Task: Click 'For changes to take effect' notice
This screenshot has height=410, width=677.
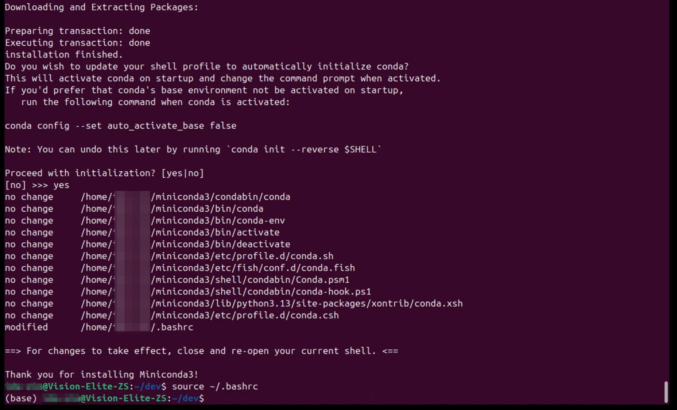Action: click(x=201, y=351)
